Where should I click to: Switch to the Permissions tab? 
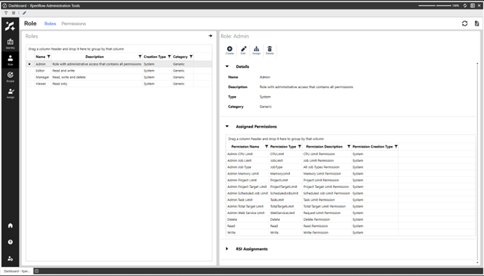74,24
